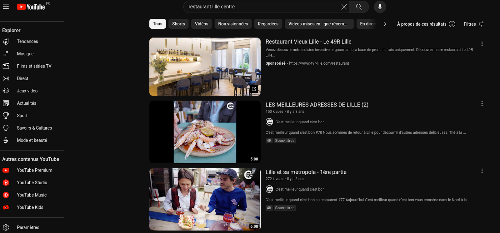Open the title Lille et sa métropole - 1ère partie
500x233 pixels.
point(306,172)
